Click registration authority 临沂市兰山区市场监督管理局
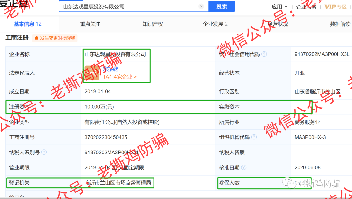352x199 pixels. click(x=118, y=183)
